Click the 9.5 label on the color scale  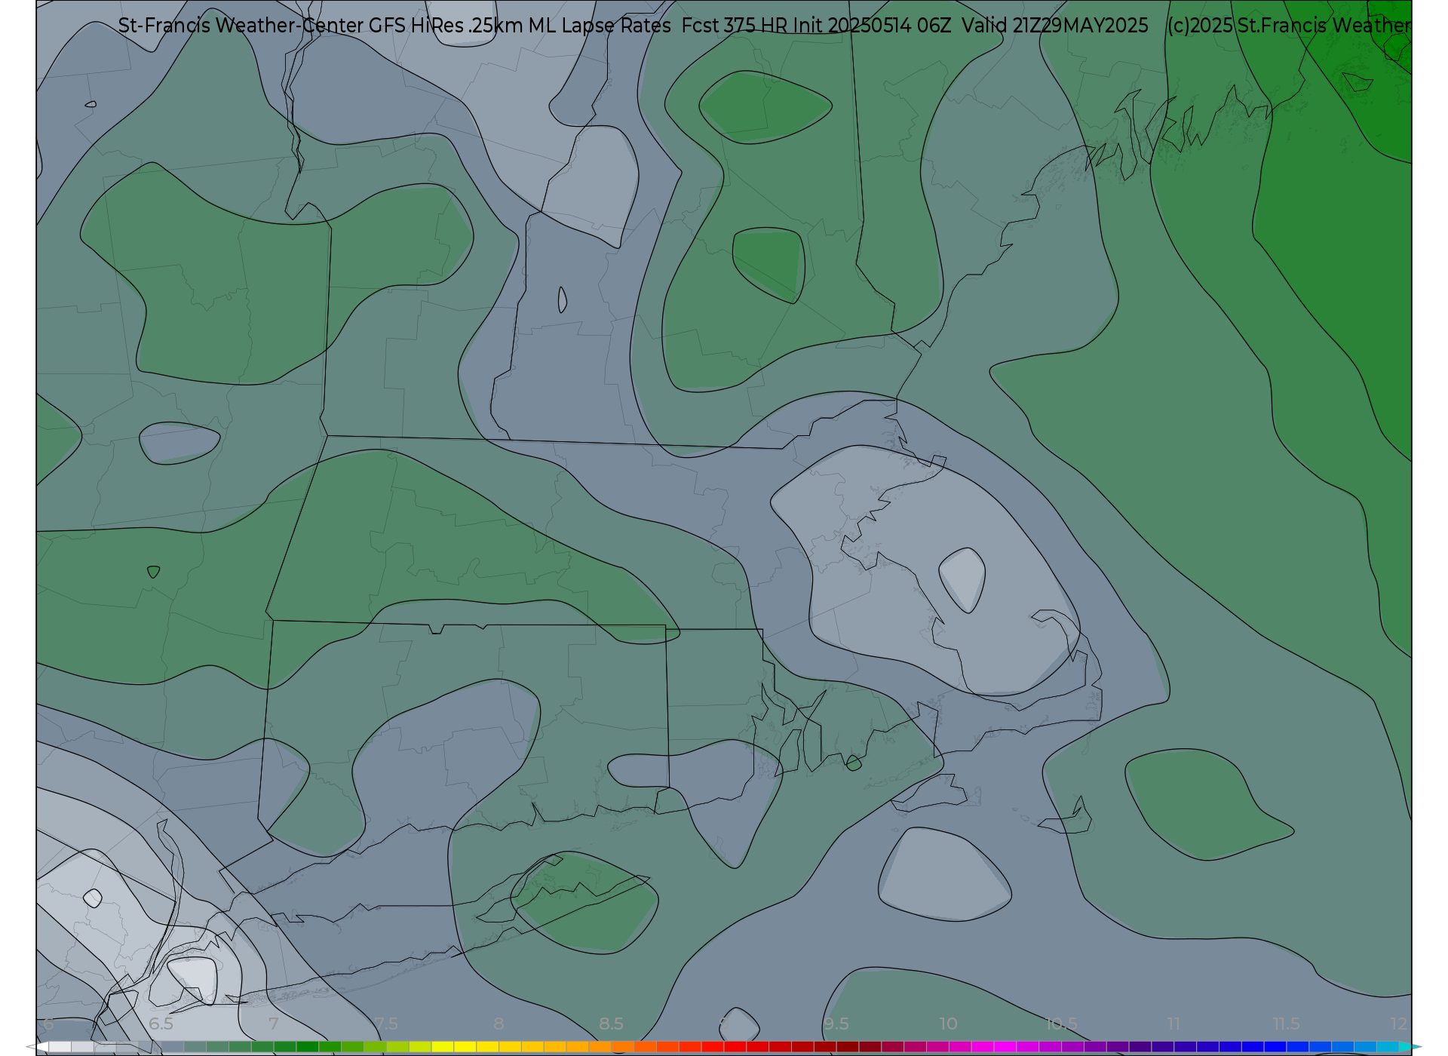tap(836, 1024)
